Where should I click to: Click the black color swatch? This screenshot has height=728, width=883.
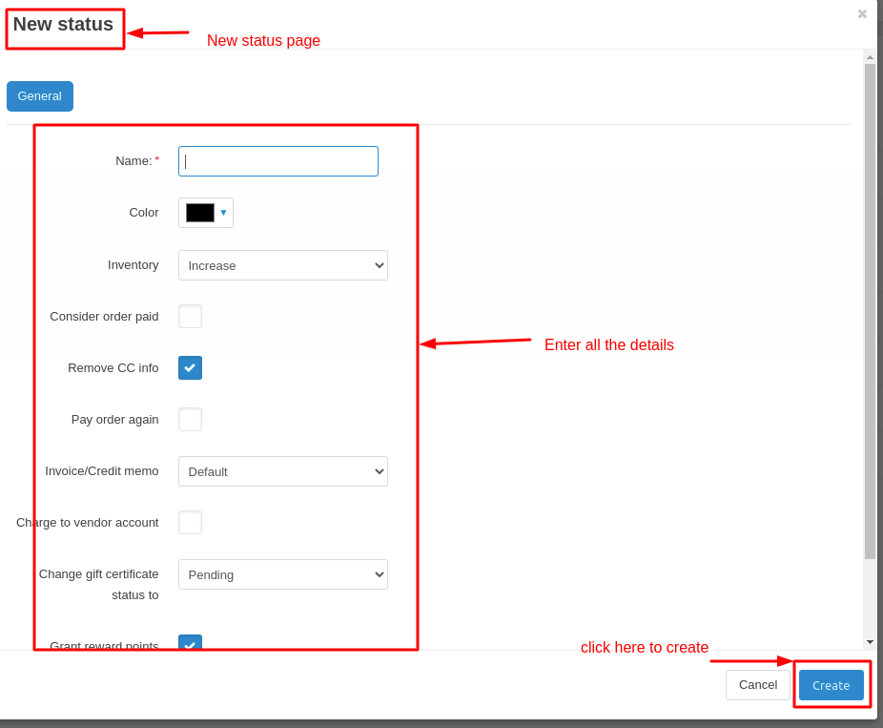[200, 213]
